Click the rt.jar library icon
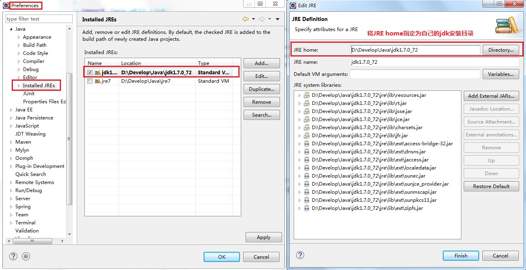 307,103
